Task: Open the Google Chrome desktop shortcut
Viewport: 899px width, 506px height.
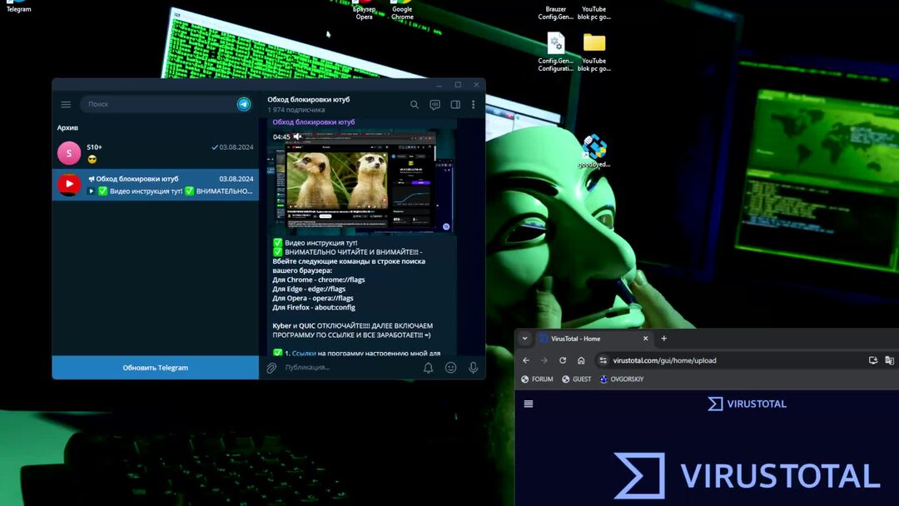Action: click(x=403, y=10)
